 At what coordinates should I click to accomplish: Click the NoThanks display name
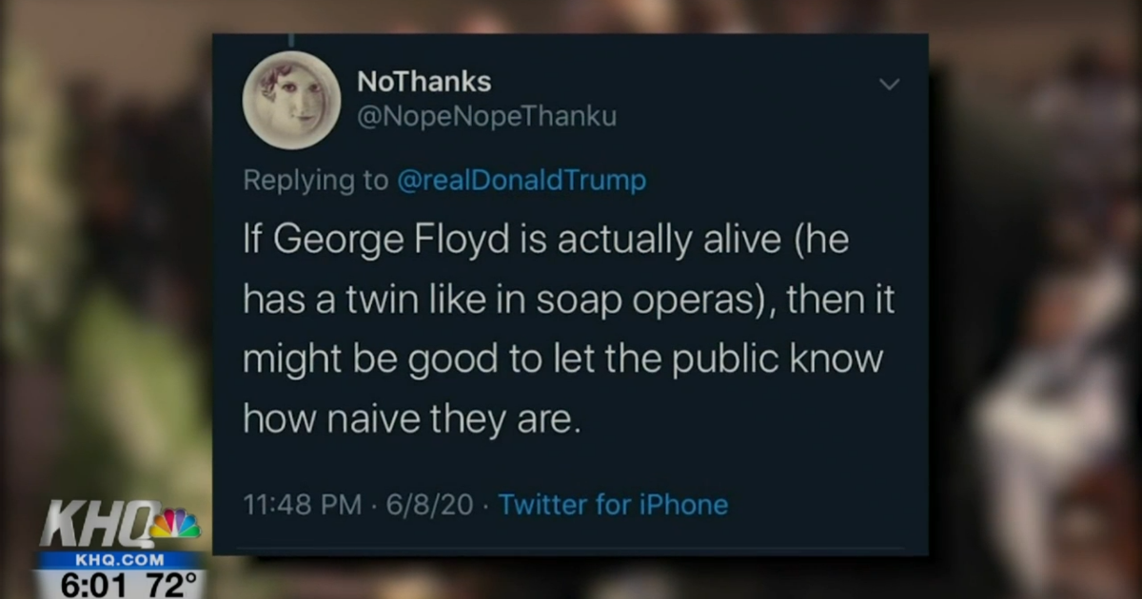[423, 82]
